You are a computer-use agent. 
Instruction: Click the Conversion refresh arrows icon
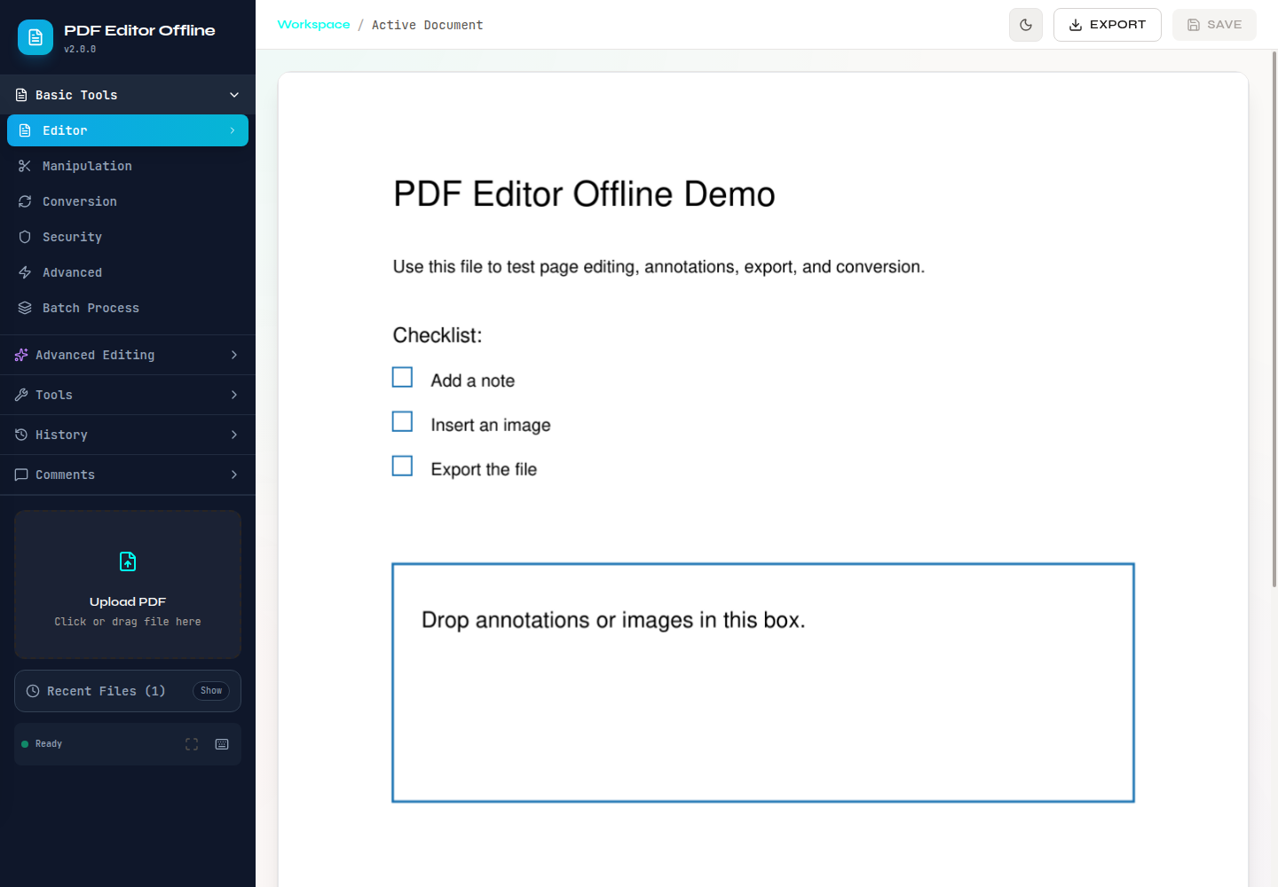(x=25, y=201)
